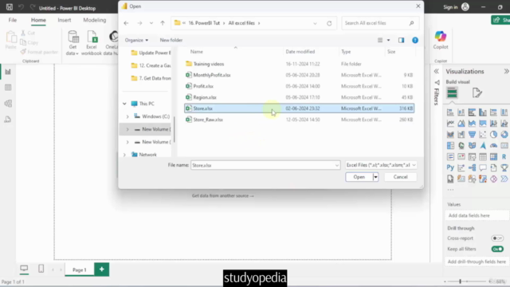Switch to the Modeling ribbon tab
The image size is (510, 287).
95,20
